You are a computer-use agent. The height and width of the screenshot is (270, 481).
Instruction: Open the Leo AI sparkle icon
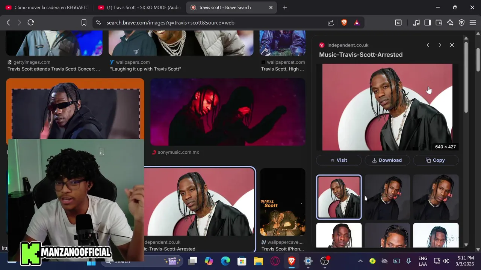click(450, 22)
